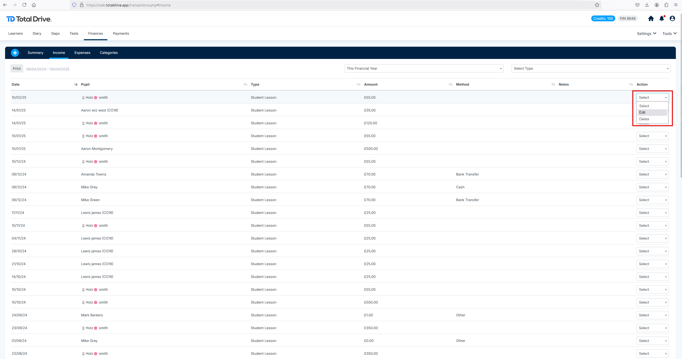Choose Delete in the open action dropdown

coord(652,119)
